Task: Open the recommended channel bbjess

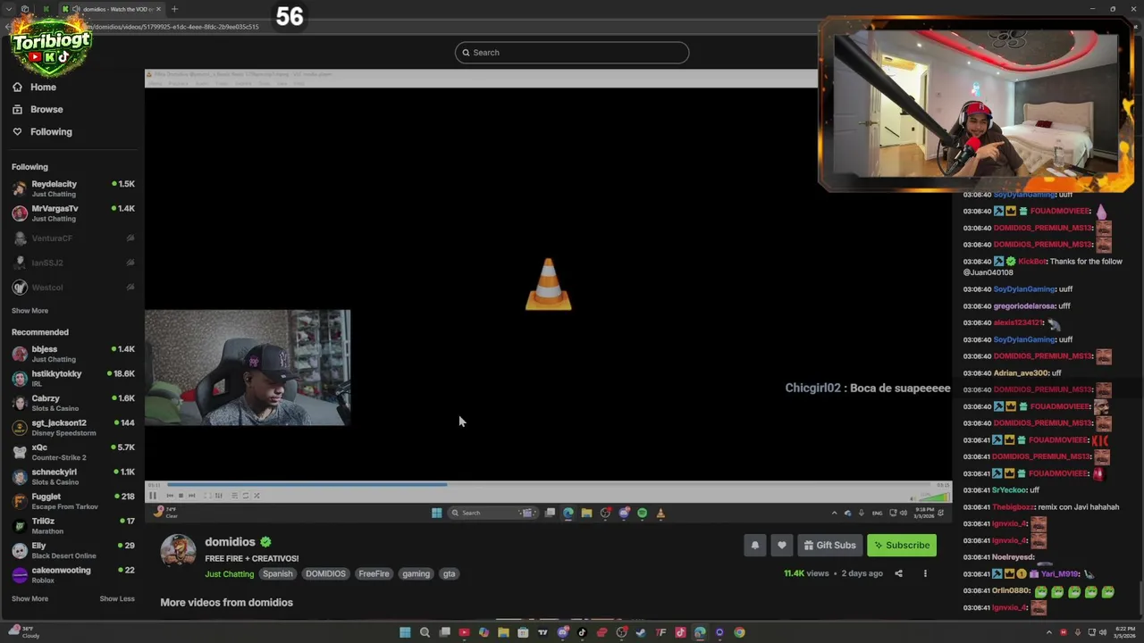Action: [x=73, y=354]
